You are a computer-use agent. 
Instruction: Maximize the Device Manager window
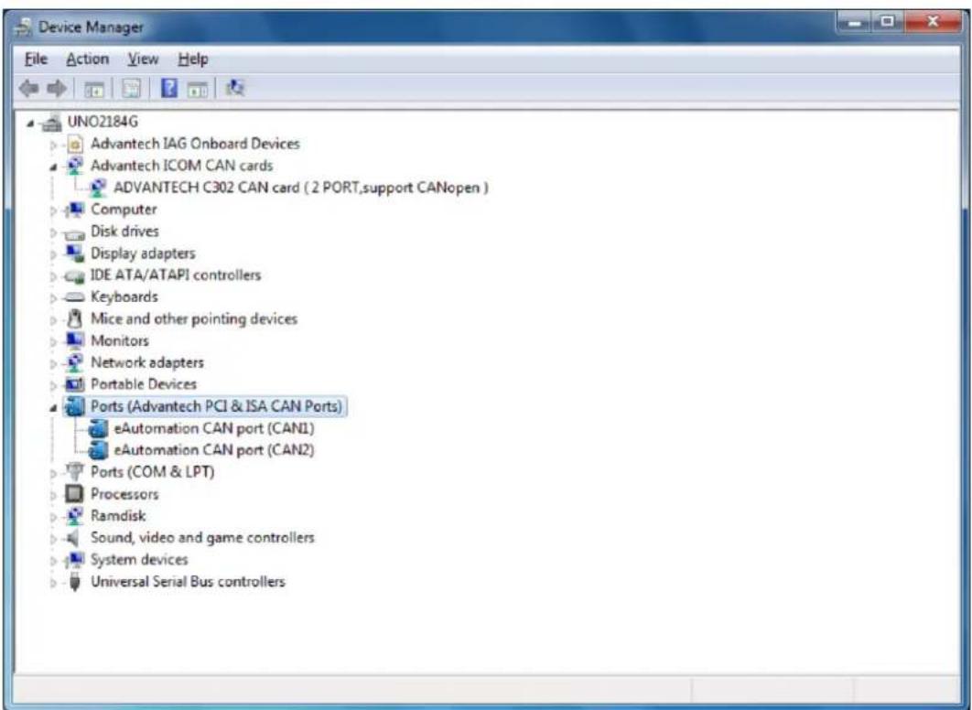(888, 23)
